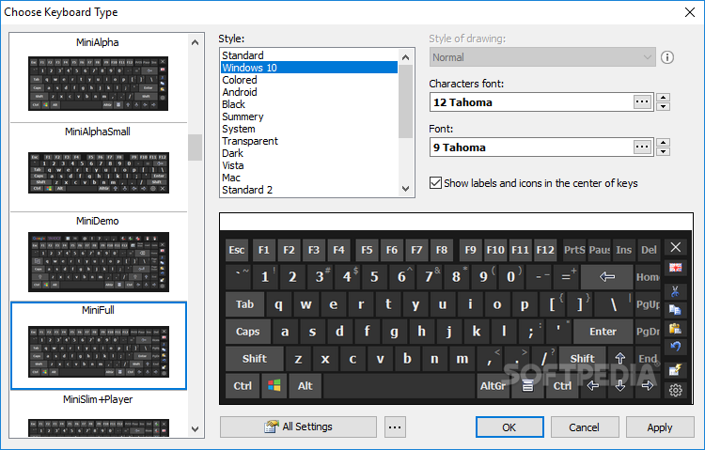
Task: Click the Style list scroll-up arrow
Action: point(405,57)
